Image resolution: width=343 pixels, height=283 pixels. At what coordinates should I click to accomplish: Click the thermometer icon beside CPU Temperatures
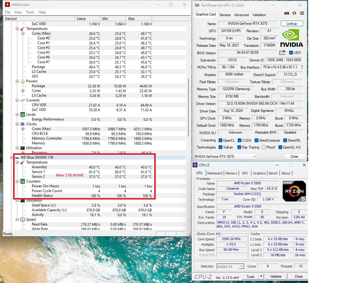point(23,29)
